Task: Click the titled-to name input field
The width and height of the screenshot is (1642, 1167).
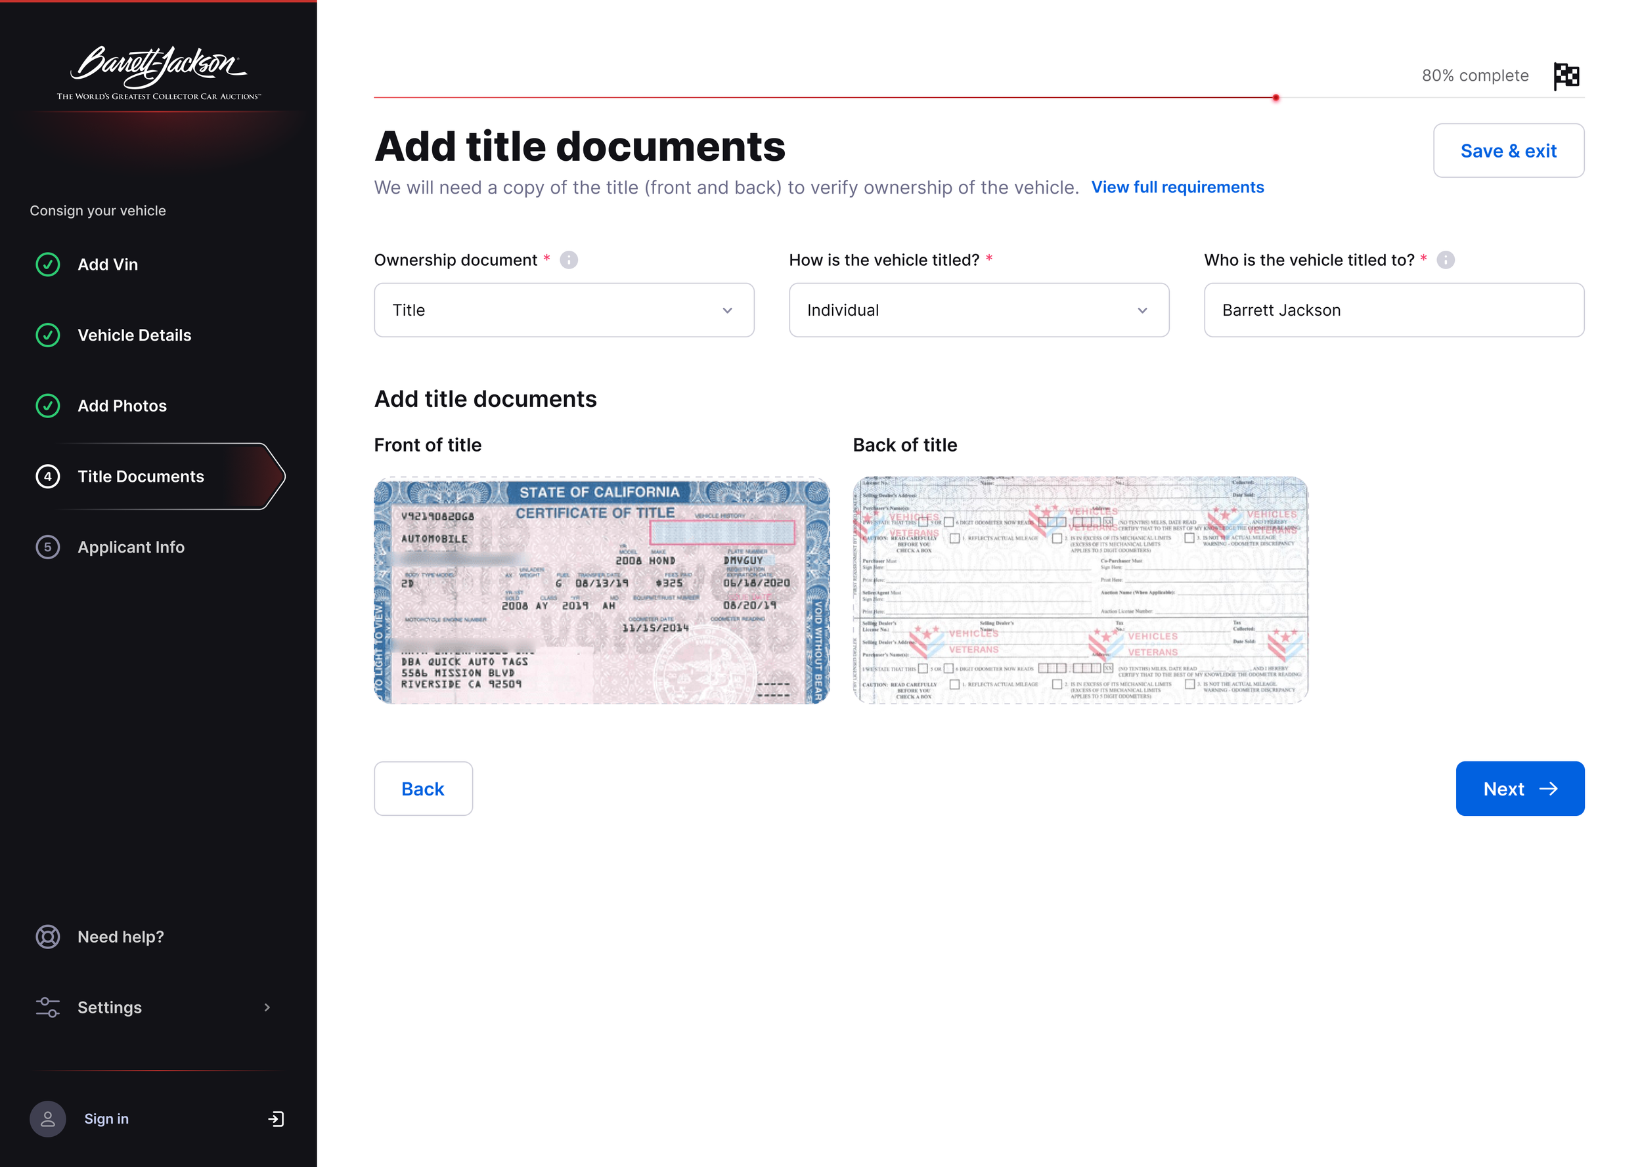Action: point(1394,310)
